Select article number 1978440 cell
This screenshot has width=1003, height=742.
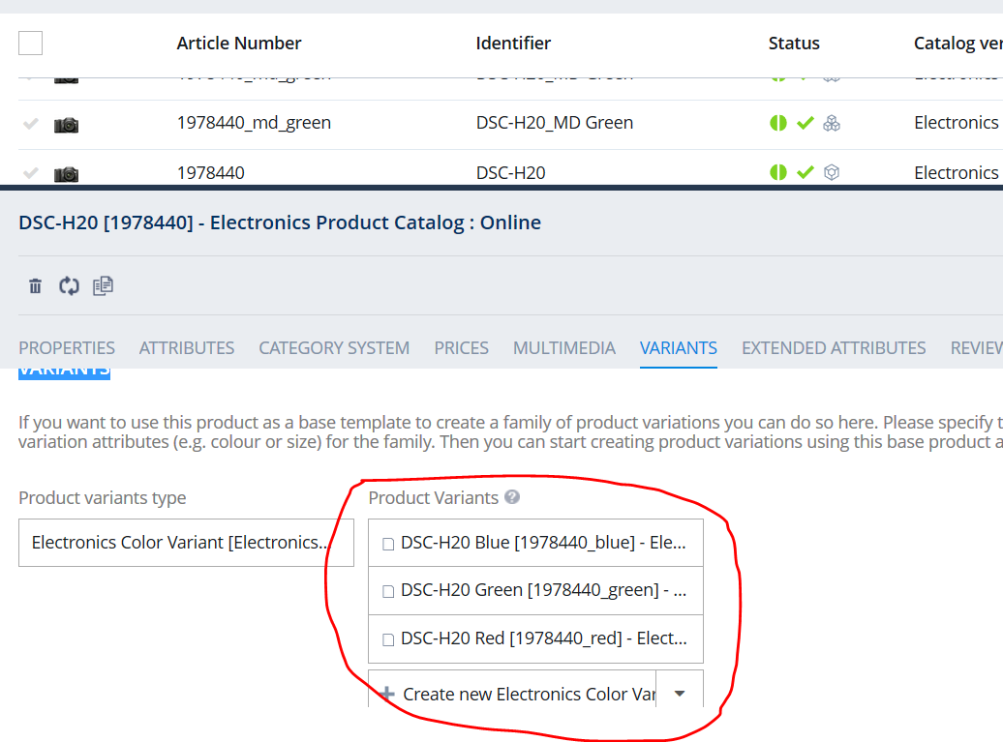(210, 172)
